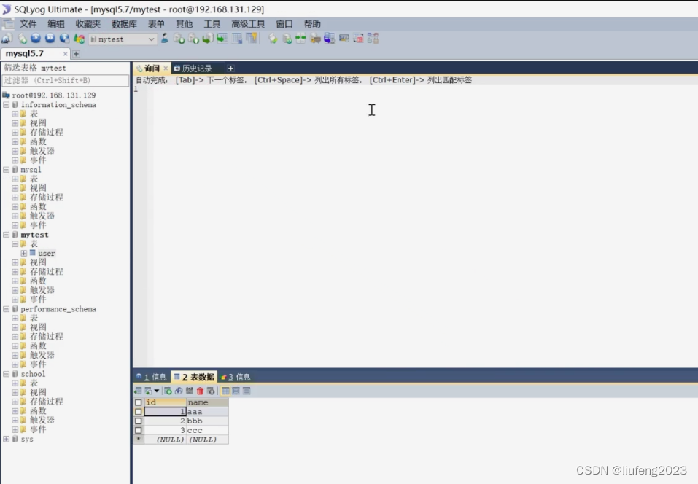Open the user manager person icon
The height and width of the screenshot is (484, 698).
pyautogui.click(x=165, y=39)
